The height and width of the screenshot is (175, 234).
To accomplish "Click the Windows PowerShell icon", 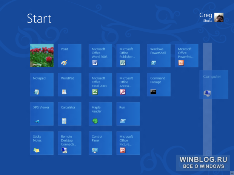I will [x=153, y=63].
